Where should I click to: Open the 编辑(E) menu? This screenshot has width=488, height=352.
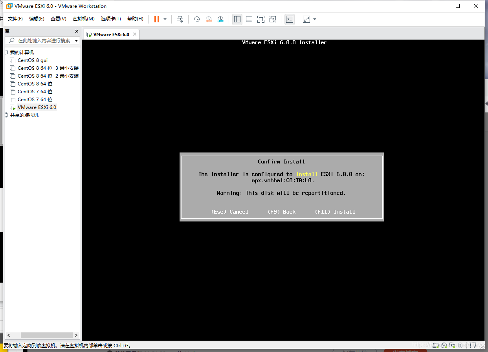(x=37, y=19)
